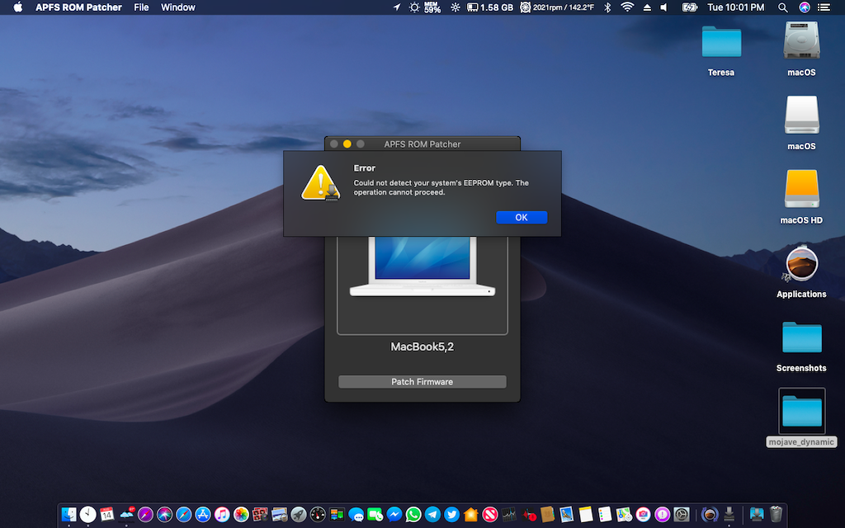Open the File menu
Viewport: 845px width, 528px height.
click(141, 7)
